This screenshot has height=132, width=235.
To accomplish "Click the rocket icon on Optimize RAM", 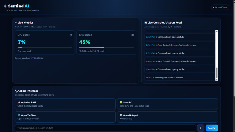I will 19,103.
